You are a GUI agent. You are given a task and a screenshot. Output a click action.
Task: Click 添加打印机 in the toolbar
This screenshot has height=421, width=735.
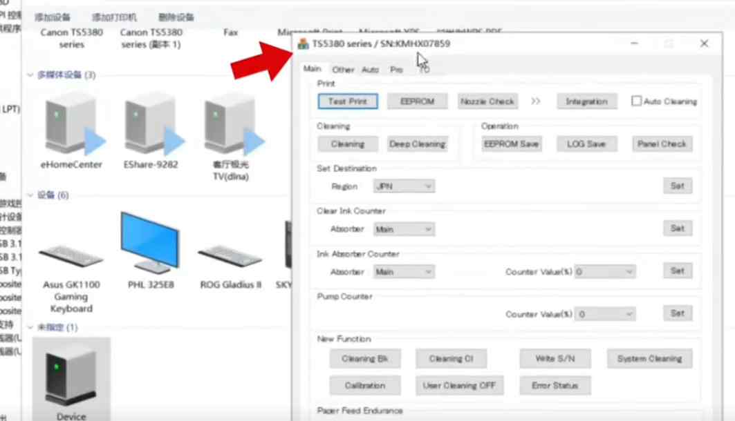114,17
